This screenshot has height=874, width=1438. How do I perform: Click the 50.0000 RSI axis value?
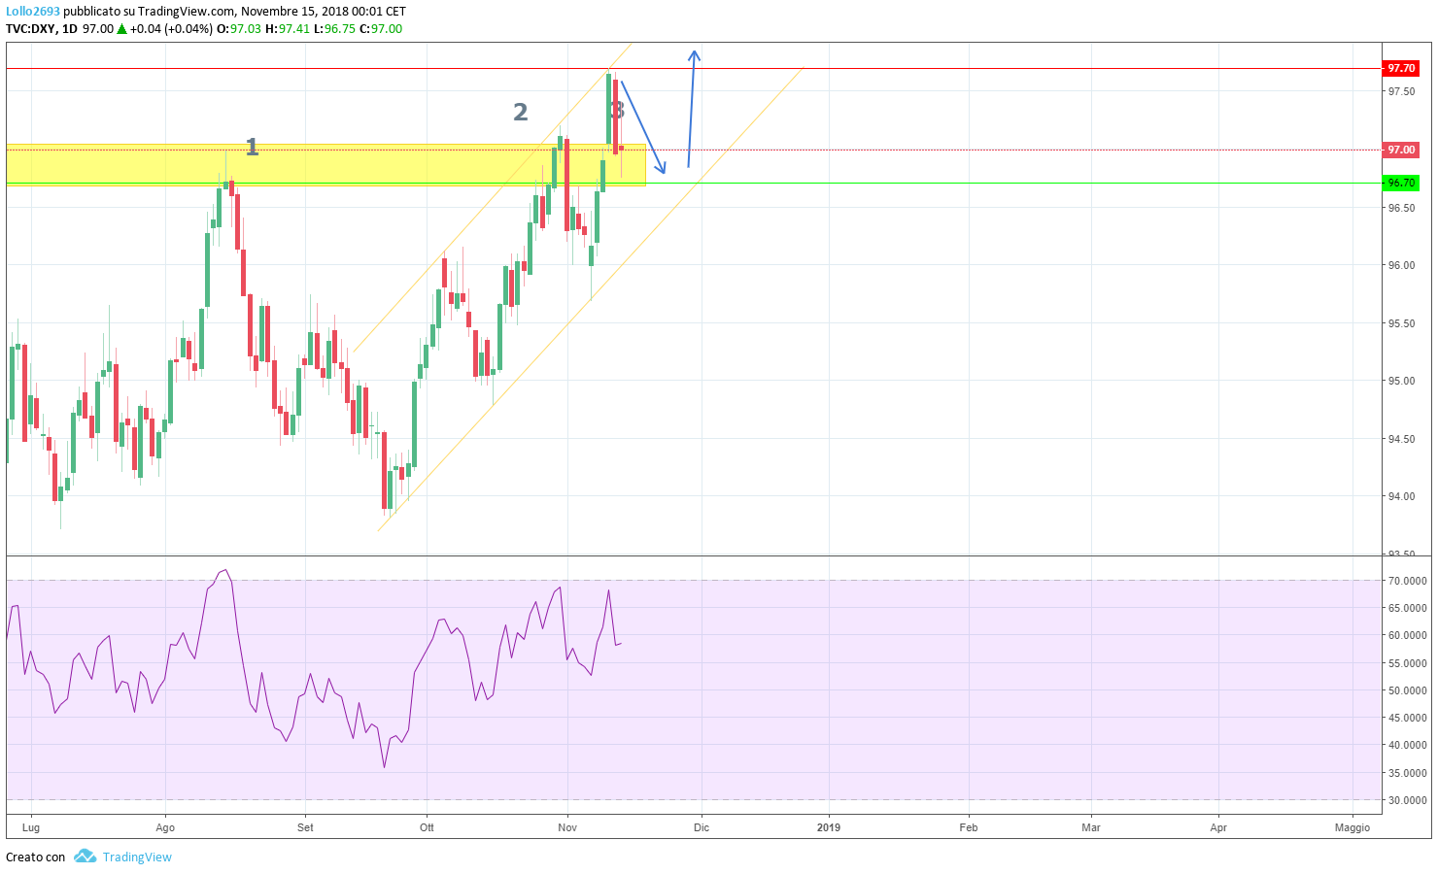[1407, 690]
